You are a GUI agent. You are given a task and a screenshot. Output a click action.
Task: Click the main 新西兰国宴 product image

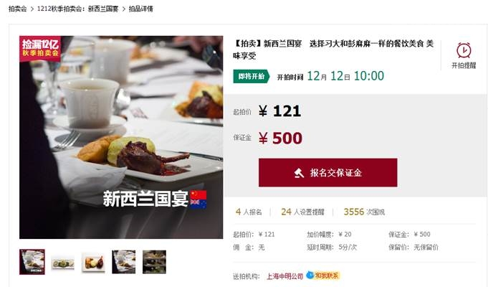[121, 138]
